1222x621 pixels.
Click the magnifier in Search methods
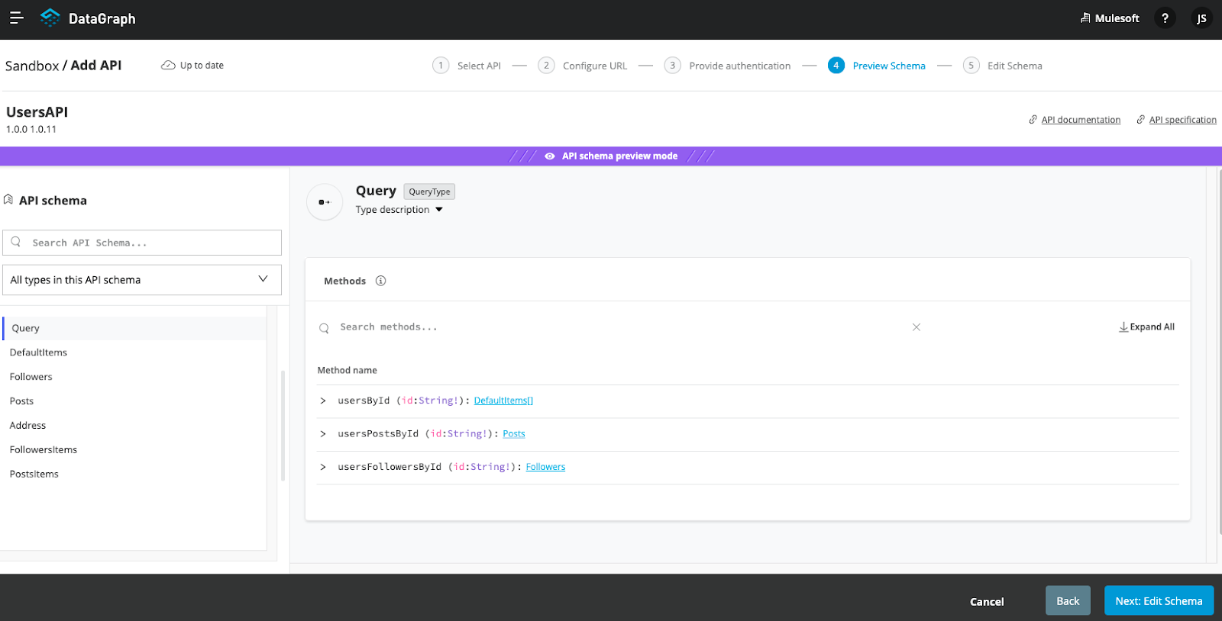pos(324,328)
